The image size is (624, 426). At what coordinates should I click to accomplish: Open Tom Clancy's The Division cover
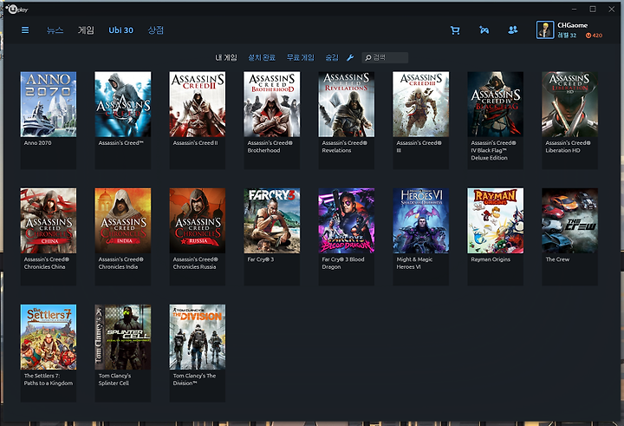click(x=198, y=338)
